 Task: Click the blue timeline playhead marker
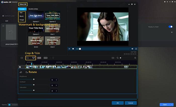coord(32,64)
